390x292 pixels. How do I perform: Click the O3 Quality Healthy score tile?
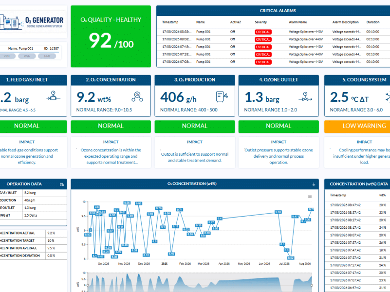click(x=111, y=36)
